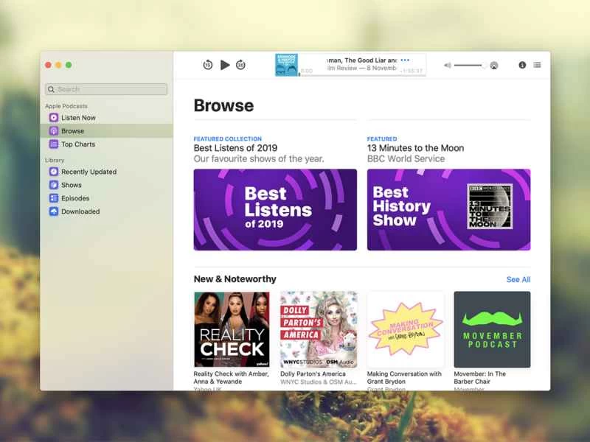Adjust the volume slider

pyautogui.click(x=468, y=65)
